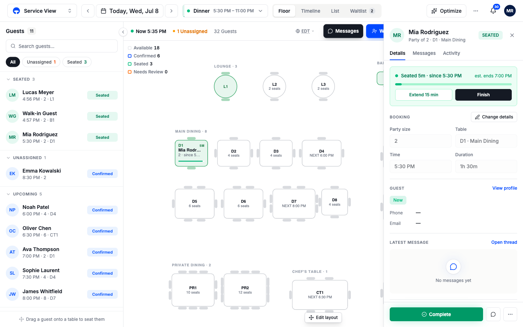
Task: Open the notifications bell
Action: 493,11
